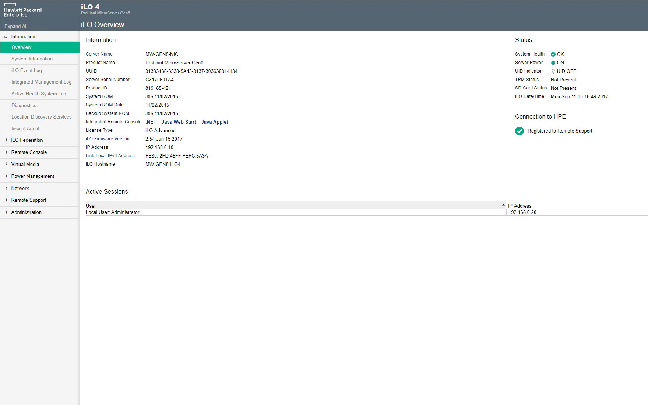
Task: Click the Registered to Remote Support check icon
Action: 520,131
